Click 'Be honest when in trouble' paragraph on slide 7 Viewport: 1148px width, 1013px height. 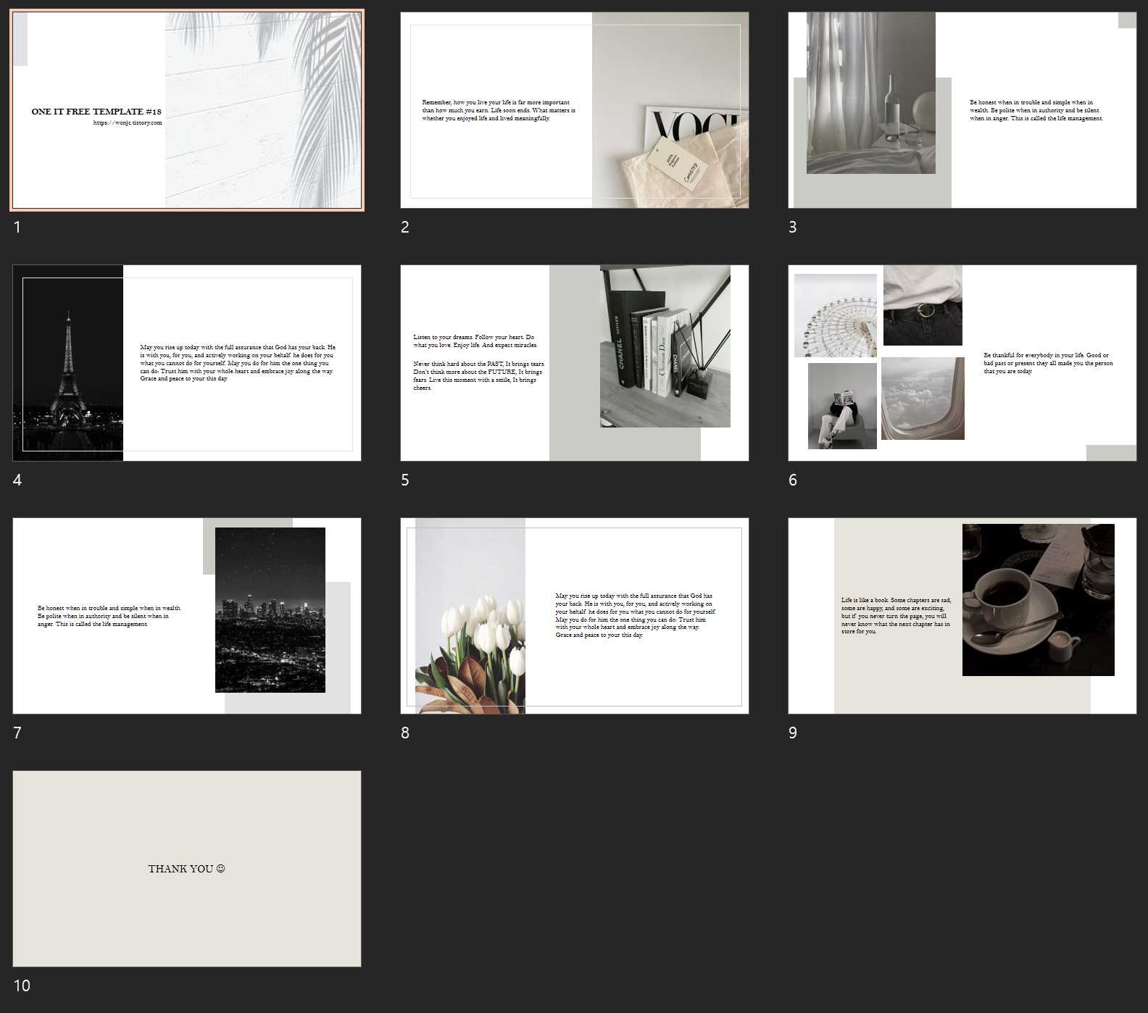pos(109,616)
